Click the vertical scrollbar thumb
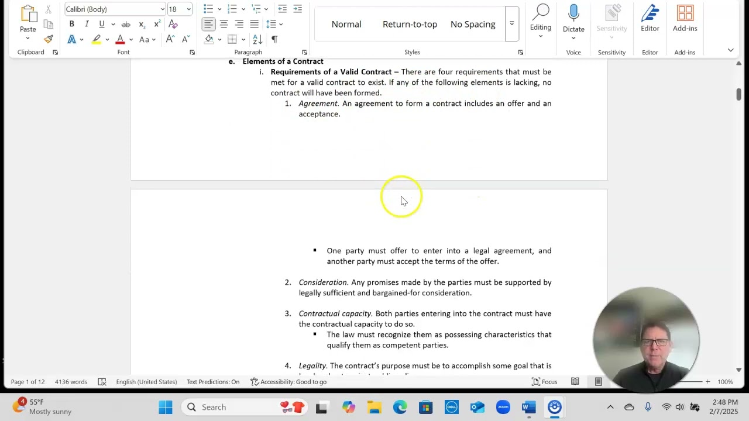 coord(738,94)
